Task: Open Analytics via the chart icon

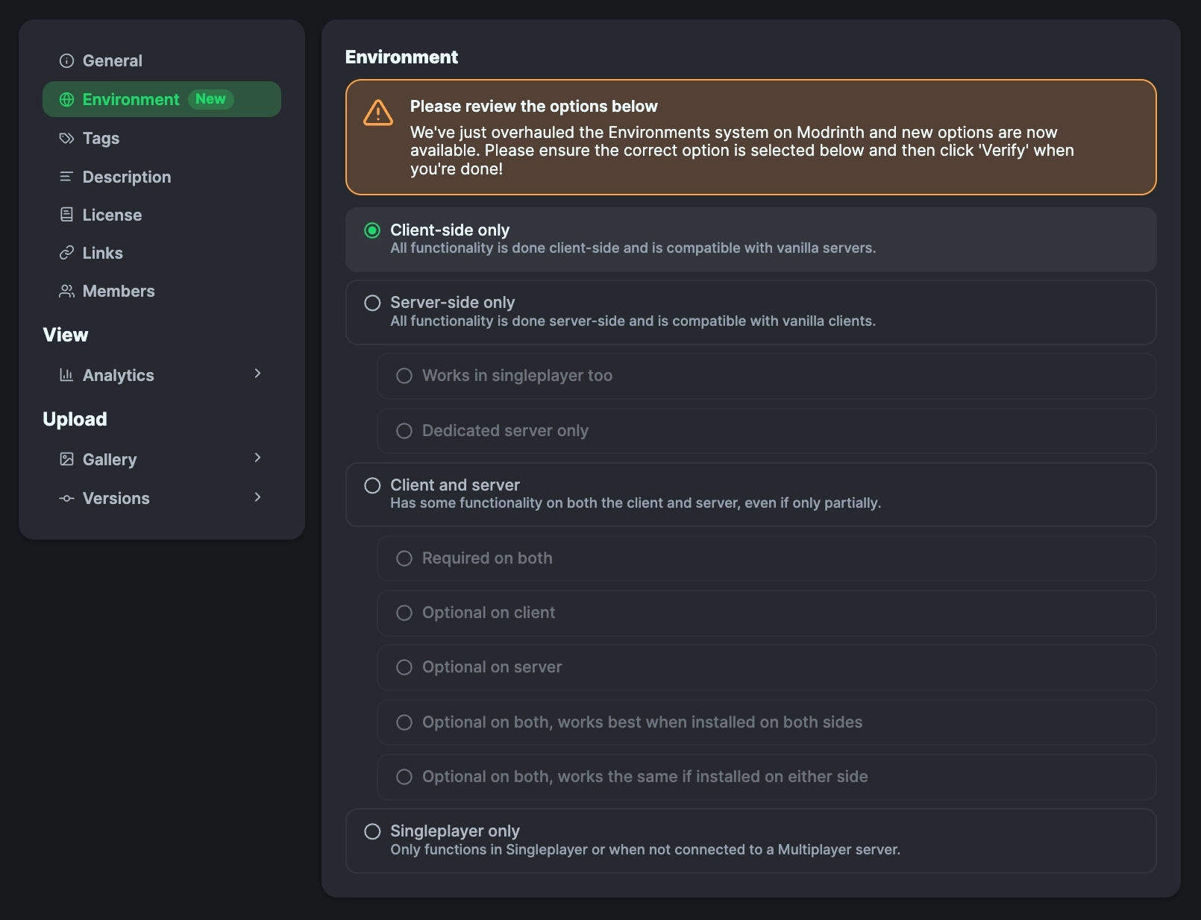Action: tap(66, 375)
